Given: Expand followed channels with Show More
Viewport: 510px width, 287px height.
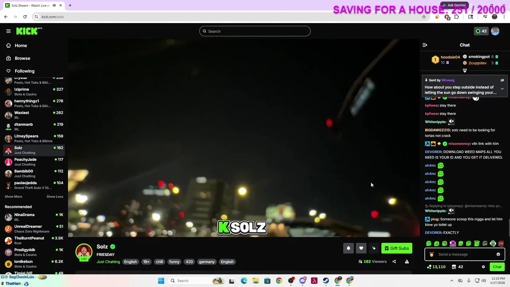Looking at the screenshot, I should [x=13, y=197].
